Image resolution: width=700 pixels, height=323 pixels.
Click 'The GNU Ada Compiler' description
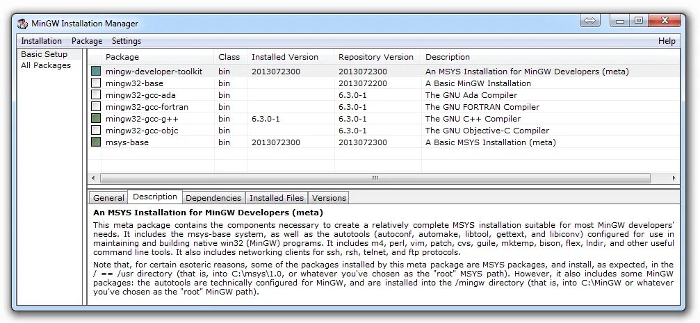(471, 95)
